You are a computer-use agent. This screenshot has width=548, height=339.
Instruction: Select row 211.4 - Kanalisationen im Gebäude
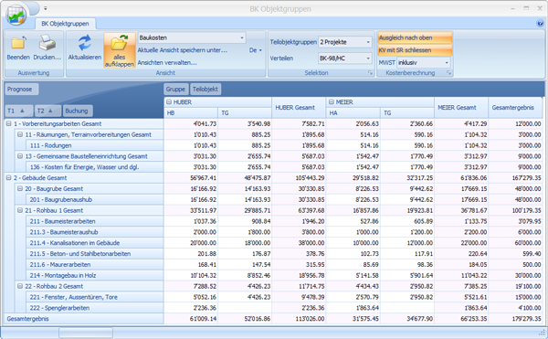click(94, 243)
